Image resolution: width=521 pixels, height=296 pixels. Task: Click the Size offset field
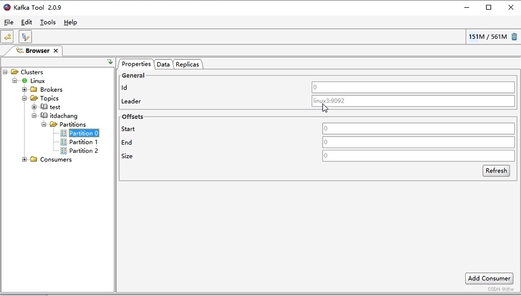[x=418, y=156]
